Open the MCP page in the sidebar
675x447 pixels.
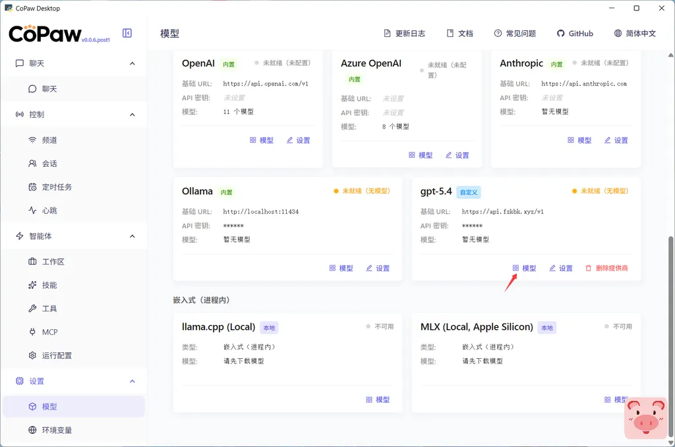(x=74, y=332)
